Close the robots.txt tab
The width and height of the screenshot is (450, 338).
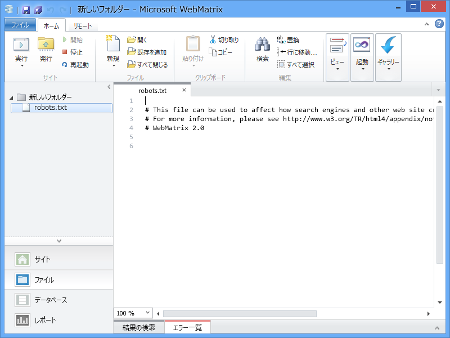pos(184,90)
